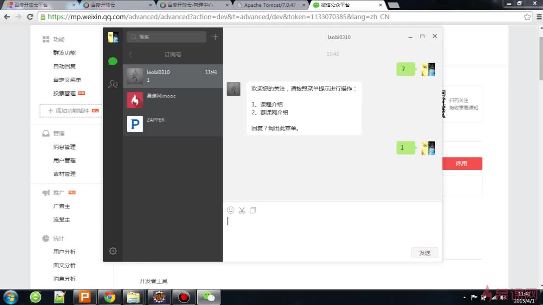Select the scissors screenshot tool

click(x=242, y=210)
